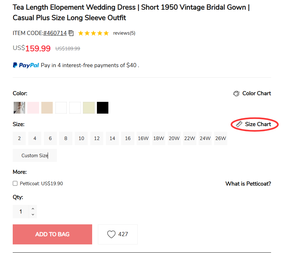Open Color Chart palette icon
293x253 pixels.
(x=236, y=94)
